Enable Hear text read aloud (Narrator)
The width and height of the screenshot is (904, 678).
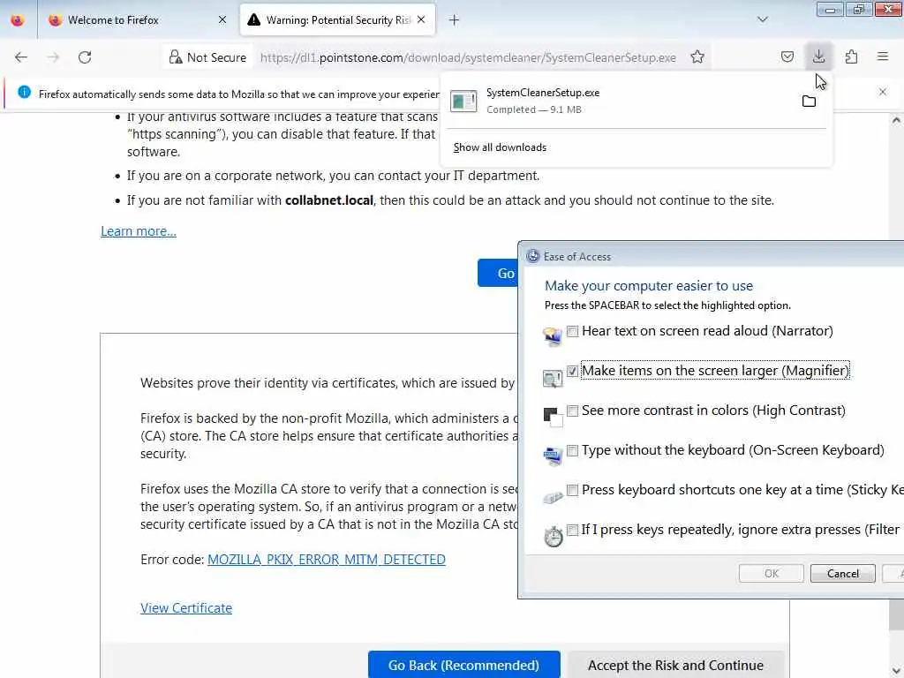572,332
